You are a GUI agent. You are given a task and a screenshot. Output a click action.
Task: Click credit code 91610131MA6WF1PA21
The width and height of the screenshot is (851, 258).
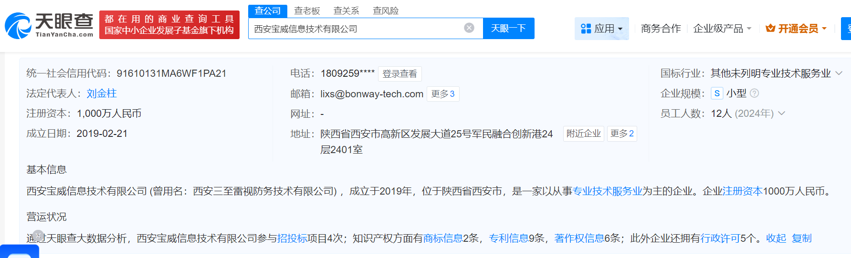point(171,73)
